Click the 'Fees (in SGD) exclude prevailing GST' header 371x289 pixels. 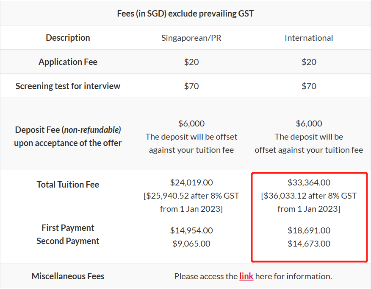pos(185,13)
